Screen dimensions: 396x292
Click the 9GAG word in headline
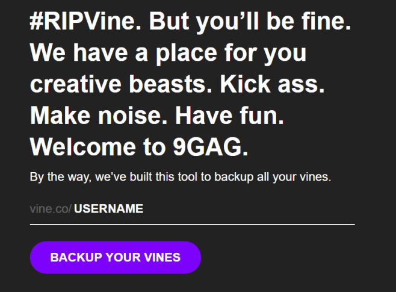coord(211,147)
